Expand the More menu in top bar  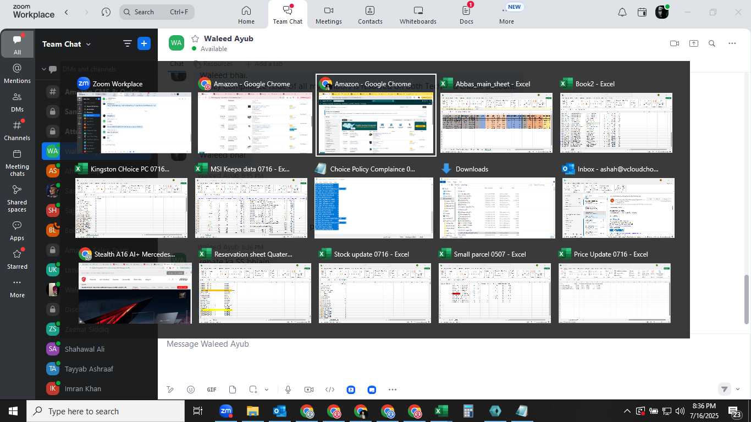coord(506,15)
